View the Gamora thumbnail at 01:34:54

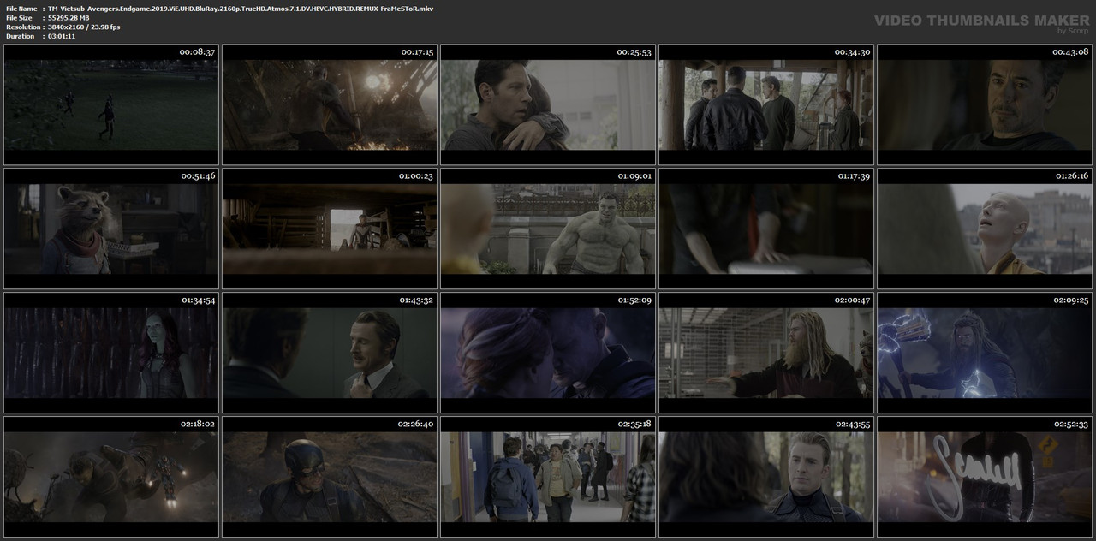click(111, 353)
